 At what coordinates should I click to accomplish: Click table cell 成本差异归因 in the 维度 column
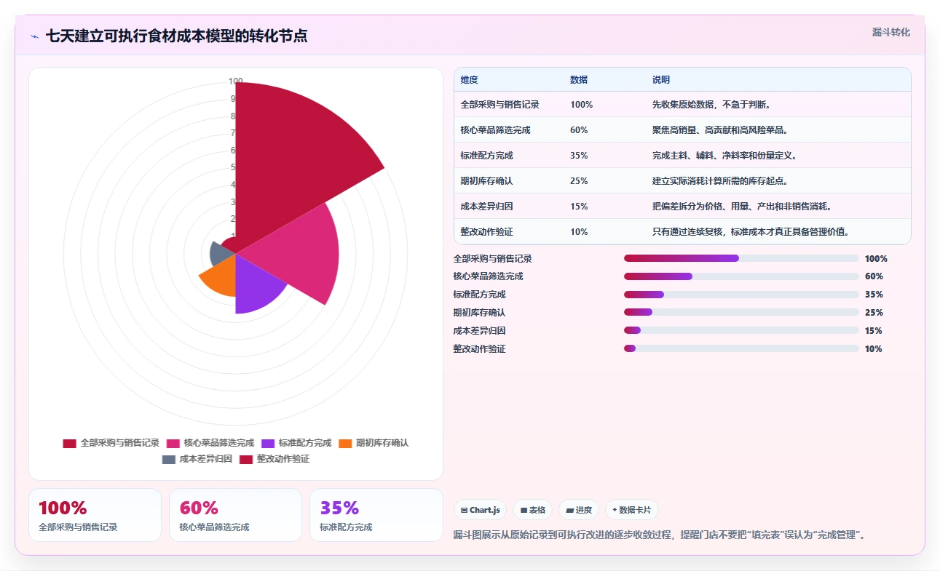[487, 207]
